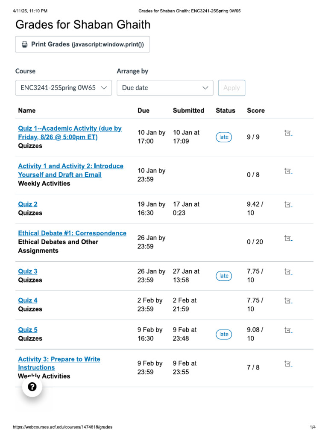Screen dimensions: 328x437
Task: Open the Quiz 1--Academic Activity link
Action: point(70,133)
